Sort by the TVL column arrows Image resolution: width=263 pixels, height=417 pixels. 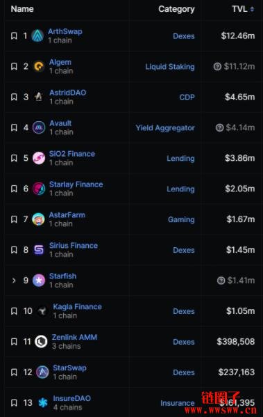point(252,9)
